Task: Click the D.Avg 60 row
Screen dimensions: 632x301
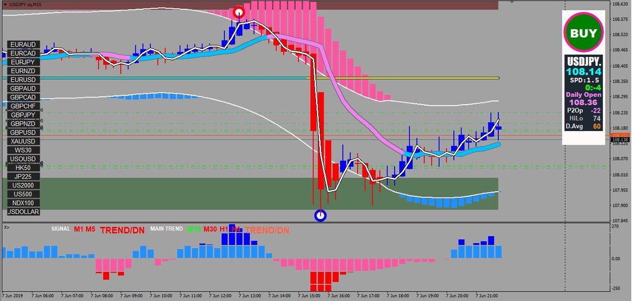Action: (x=584, y=126)
